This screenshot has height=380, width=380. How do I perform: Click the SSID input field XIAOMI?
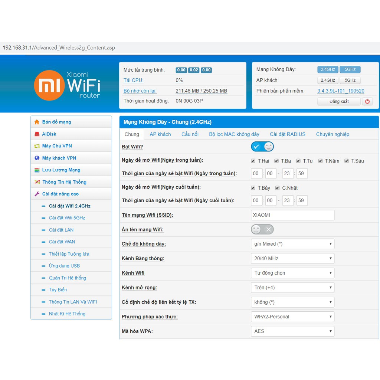(x=292, y=215)
